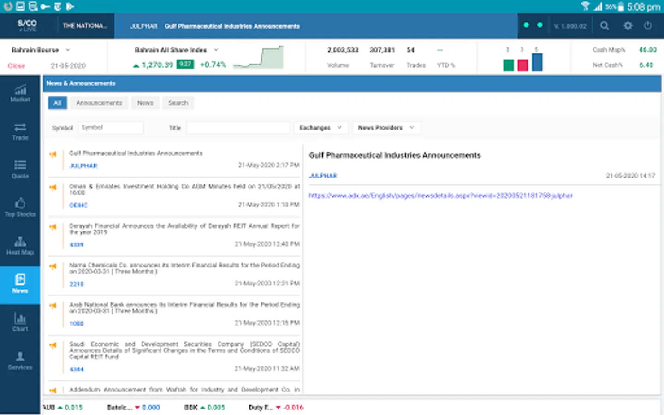The image size is (664, 415).
Task: Open the settings gear in the header
Action: click(x=628, y=26)
